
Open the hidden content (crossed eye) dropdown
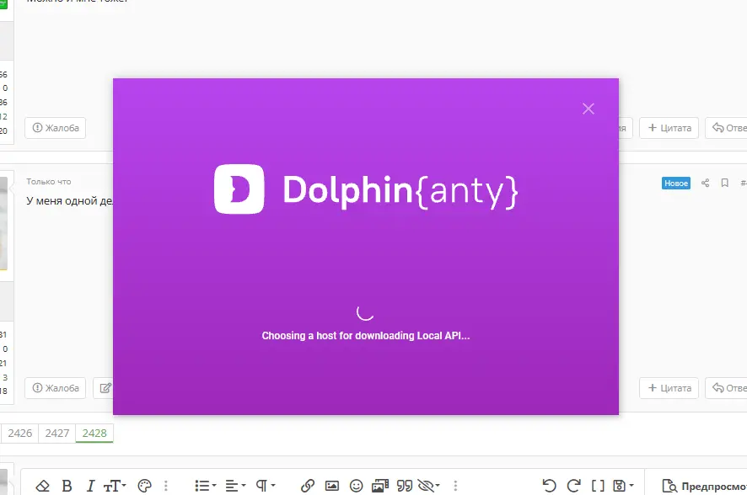(x=429, y=486)
